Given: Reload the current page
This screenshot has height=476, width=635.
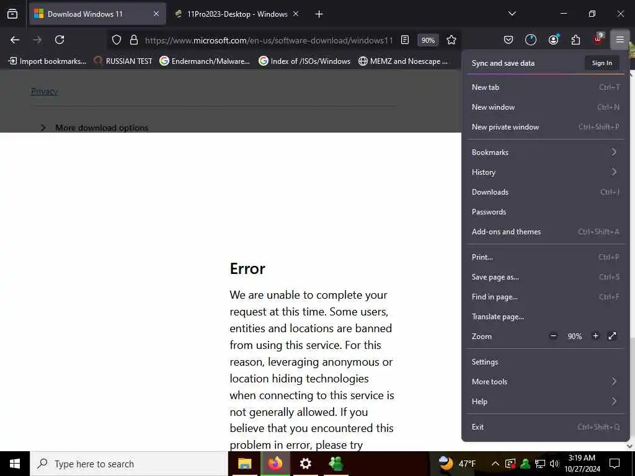Looking at the screenshot, I should coord(60,40).
